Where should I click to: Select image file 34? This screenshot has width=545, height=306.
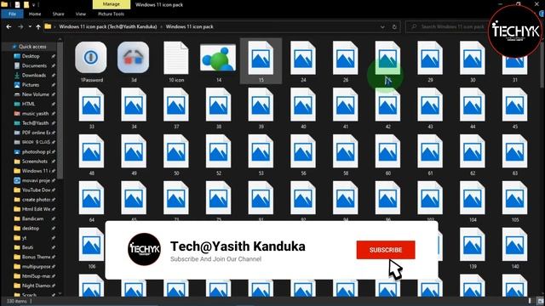click(x=134, y=108)
